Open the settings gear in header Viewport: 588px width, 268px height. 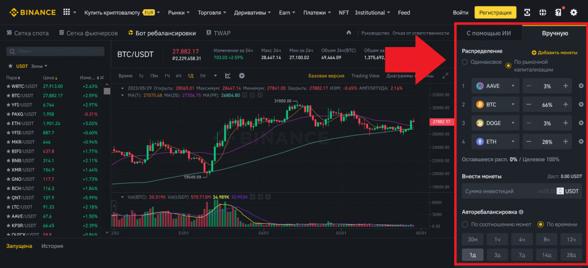[x=574, y=13]
